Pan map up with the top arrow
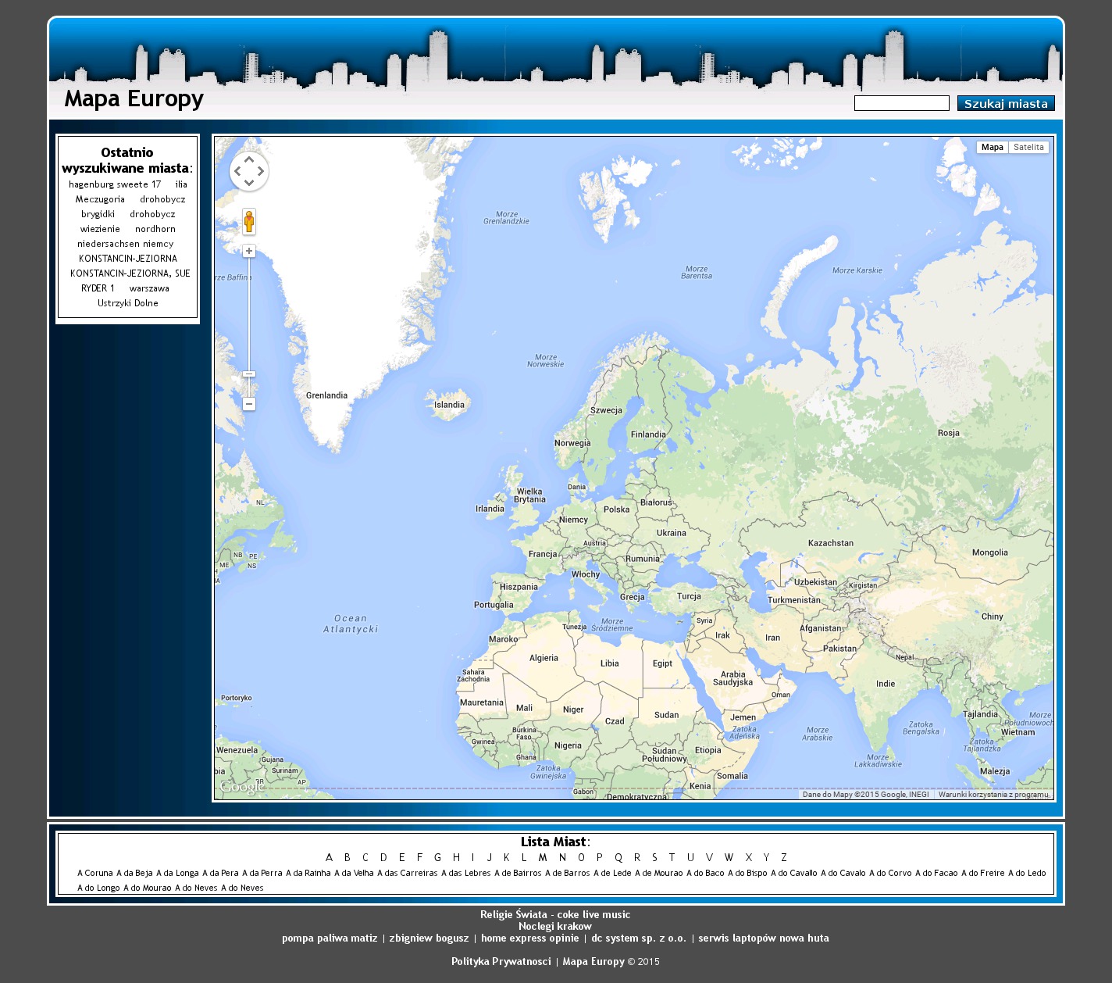The image size is (1112, 983). pos(249,159)
